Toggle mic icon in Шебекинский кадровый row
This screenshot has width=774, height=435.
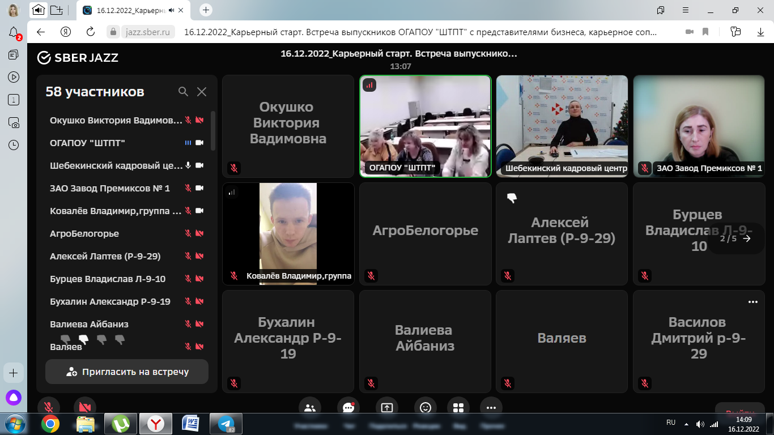(x=188, y=165)
